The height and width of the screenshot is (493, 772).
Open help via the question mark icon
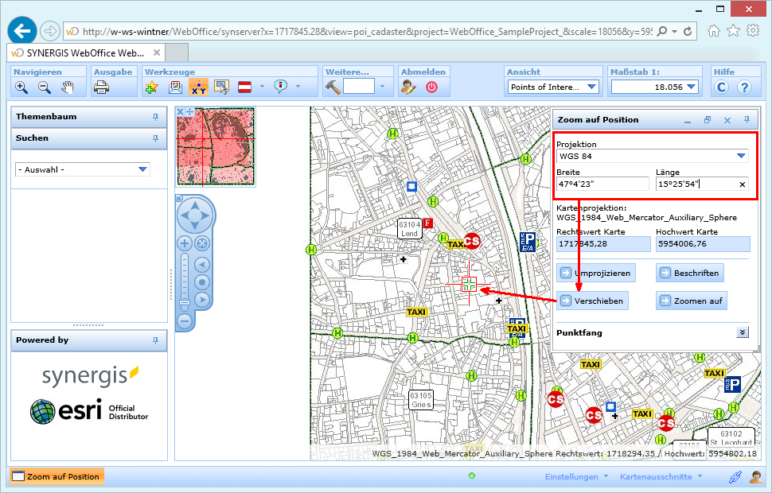pyautogui.click(x=746, y=87)
